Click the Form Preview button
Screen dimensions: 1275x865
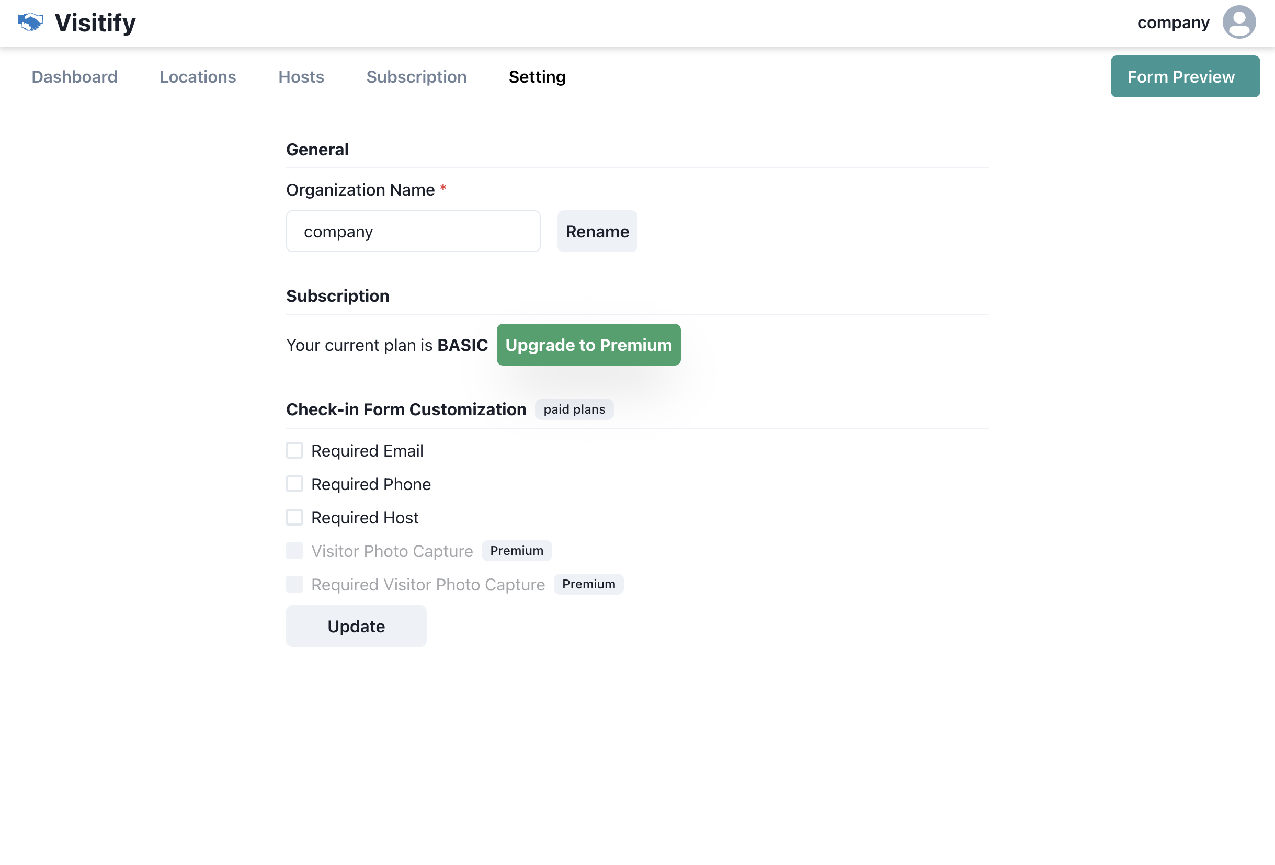pos(1185,76)
